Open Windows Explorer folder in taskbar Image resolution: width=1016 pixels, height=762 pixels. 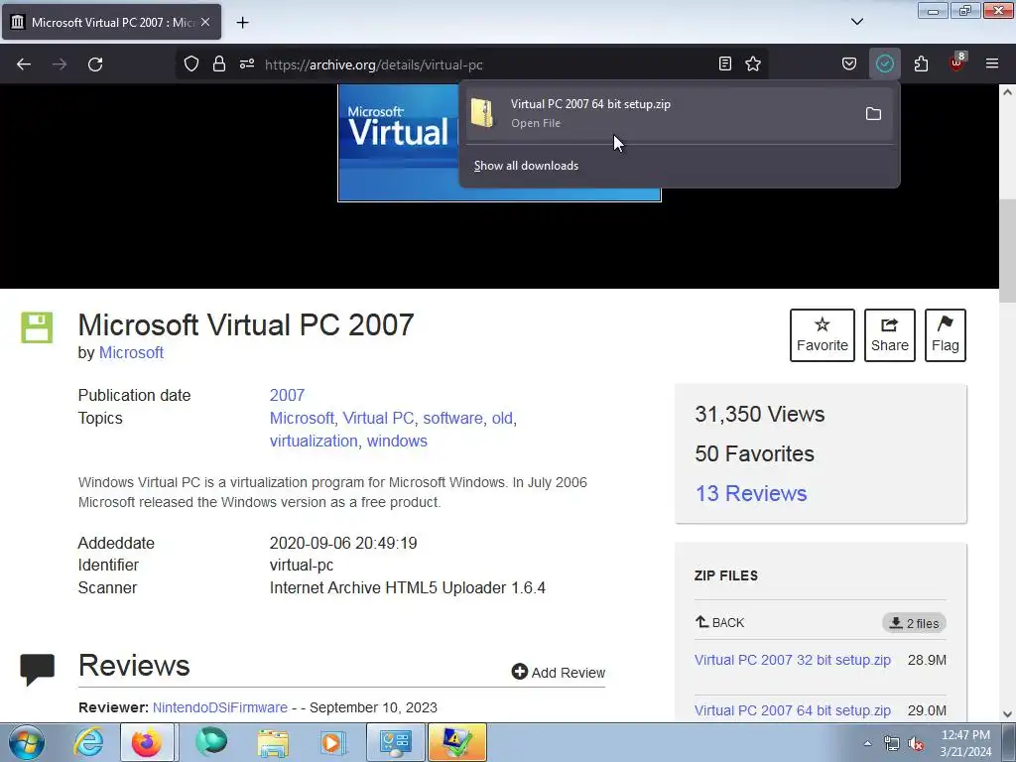point(273,742)
